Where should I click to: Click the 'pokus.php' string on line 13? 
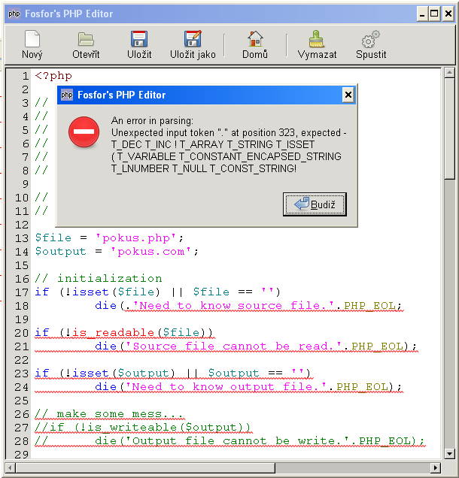[135, 237]
